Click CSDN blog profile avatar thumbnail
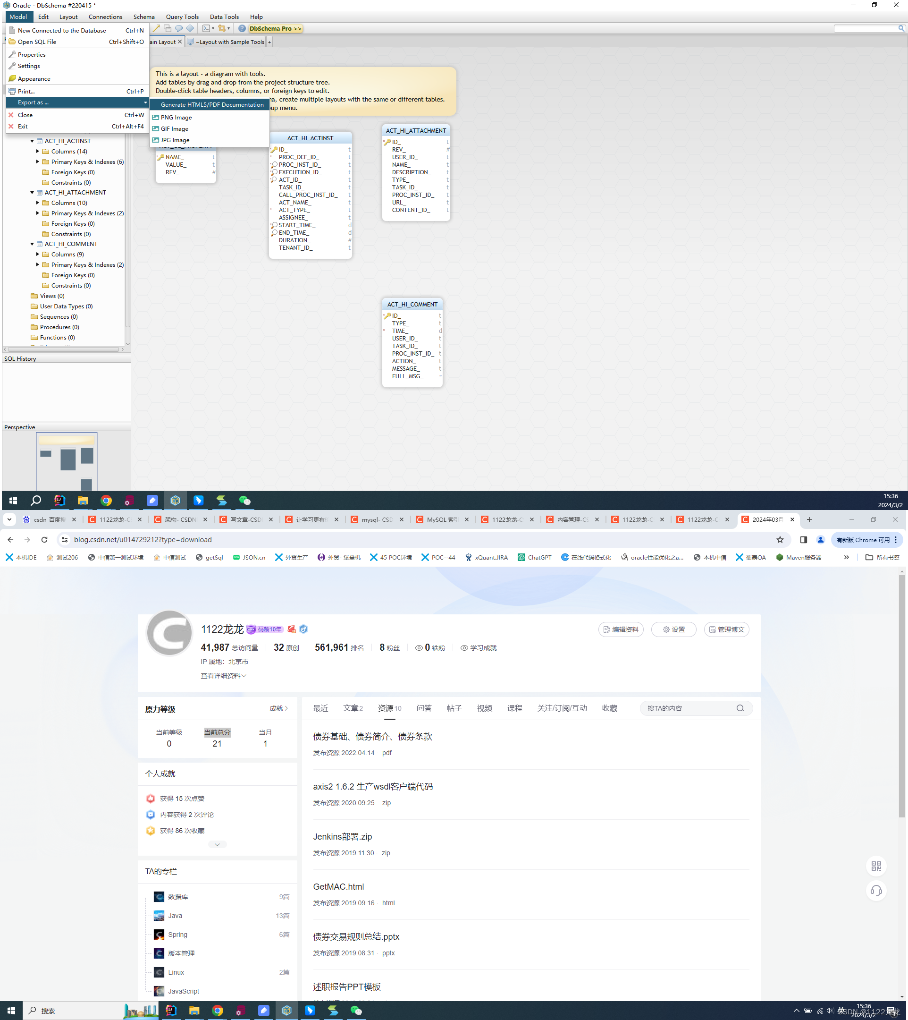Viewport: 908px width, 1020px height. tap(168, 630)
